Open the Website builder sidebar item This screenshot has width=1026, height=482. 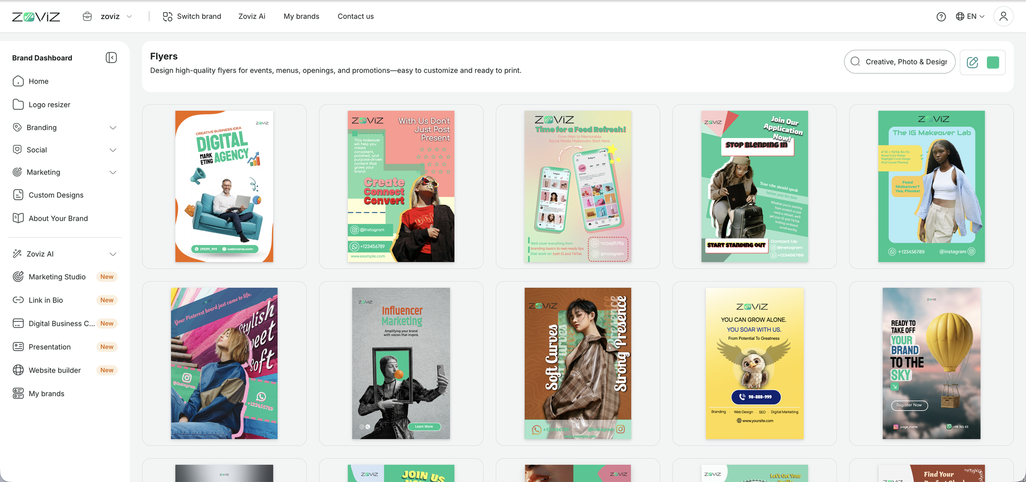[x=55, y=370]
